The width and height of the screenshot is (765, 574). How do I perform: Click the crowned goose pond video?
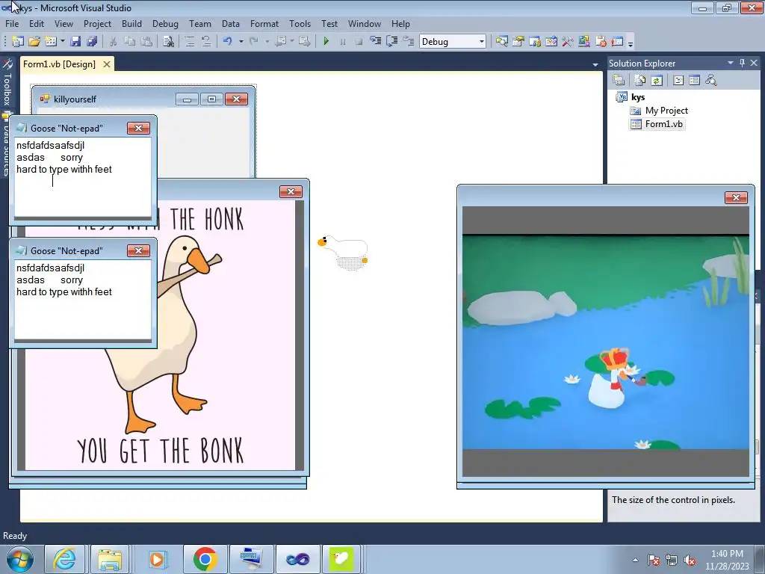tap(605, 341)
